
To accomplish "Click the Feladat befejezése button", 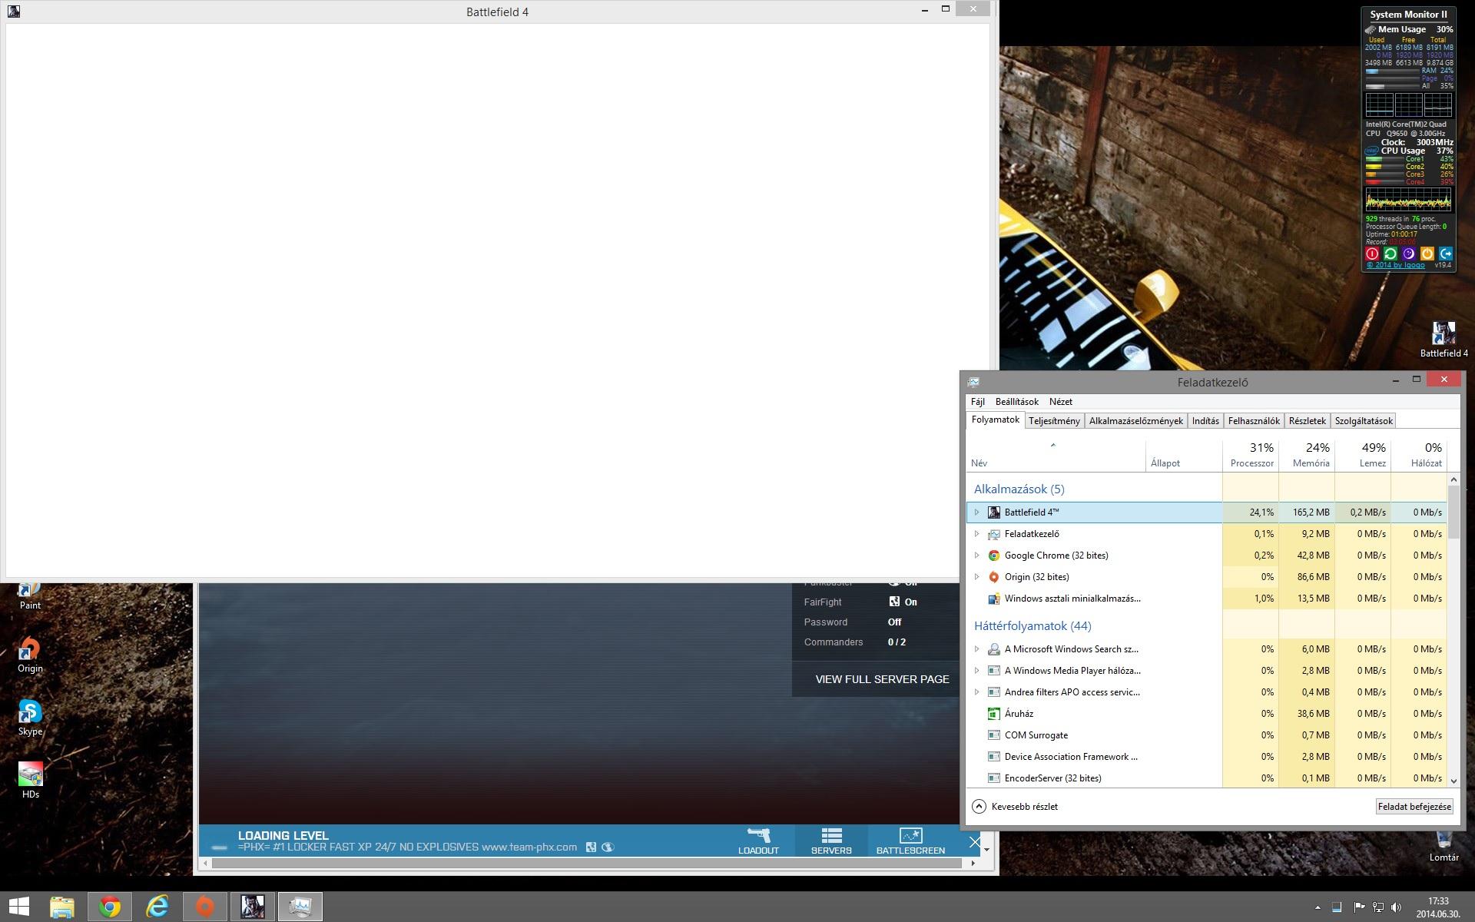I will (1414, 807).
